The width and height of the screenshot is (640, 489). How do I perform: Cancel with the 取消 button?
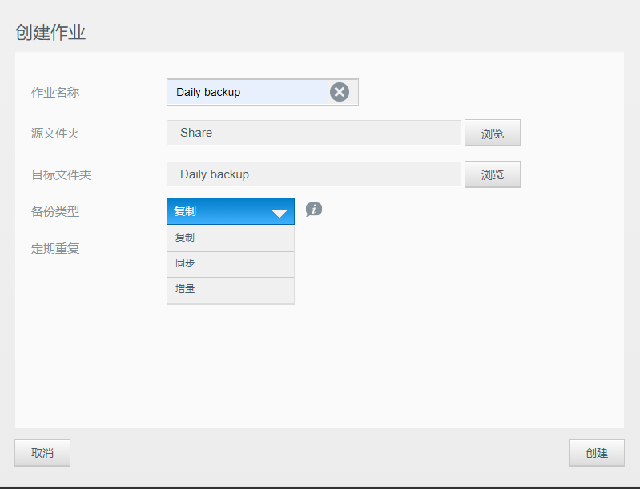coord(42,453)
